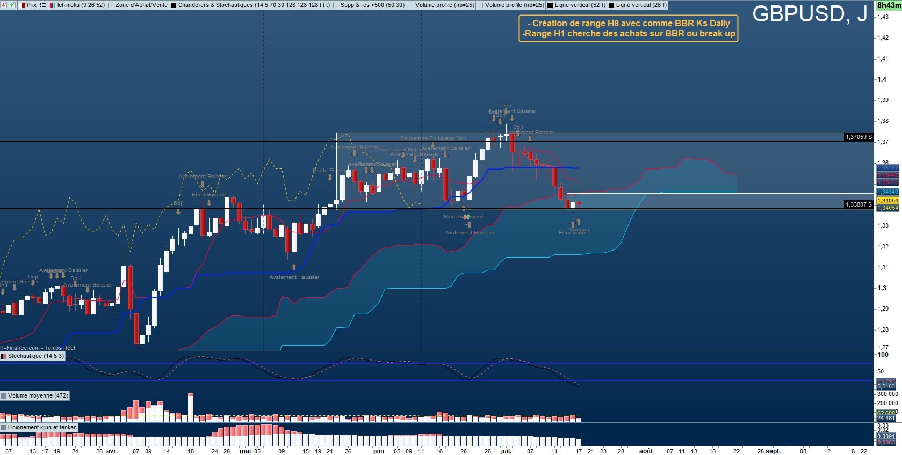Click the 5,5103 stochastic value tag
The image size is (902, 455).
(x=886, y=386)
